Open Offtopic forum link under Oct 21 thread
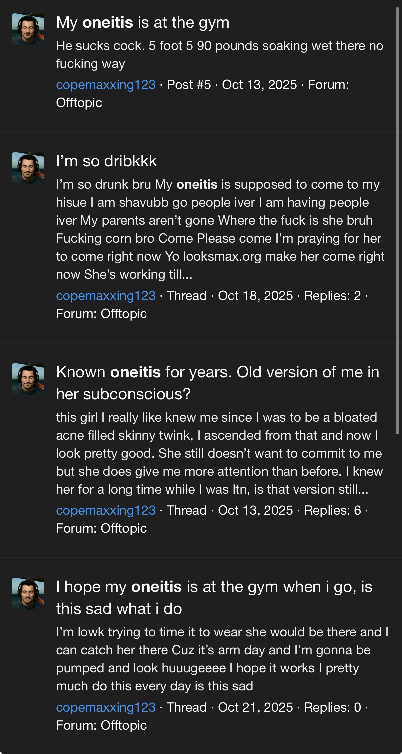 tap(124, 725)
